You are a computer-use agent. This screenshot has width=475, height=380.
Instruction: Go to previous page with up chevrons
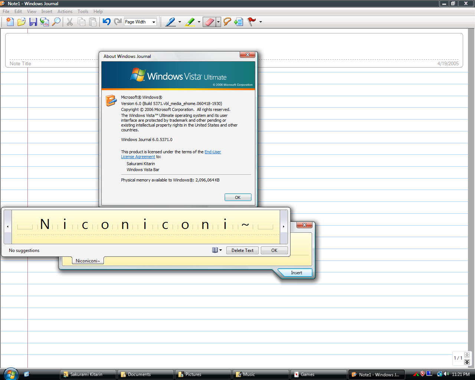(467, 355)
